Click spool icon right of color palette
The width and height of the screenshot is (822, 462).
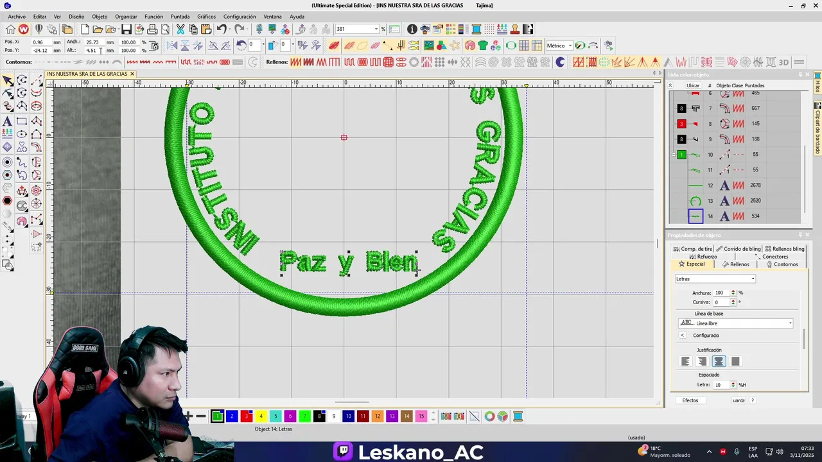coord(518,416)
